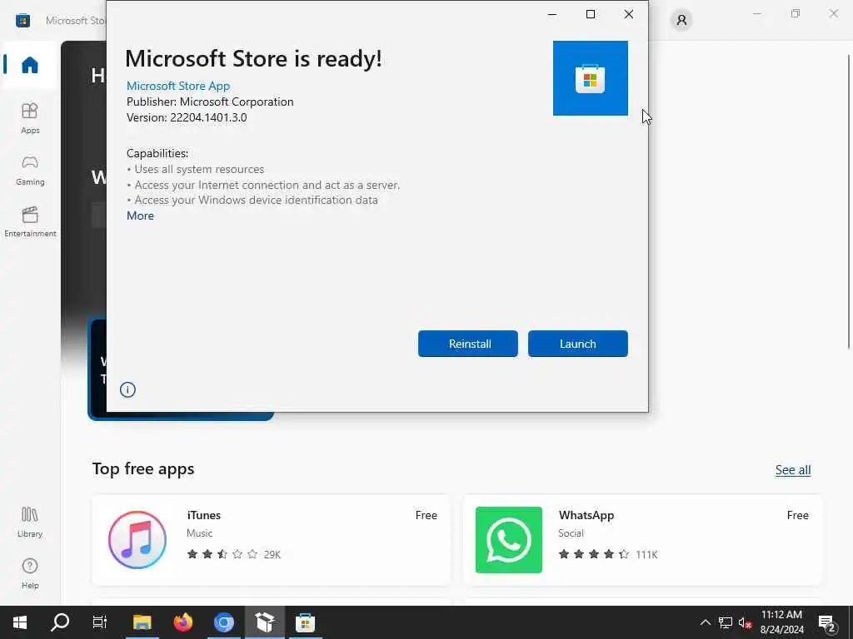
Task: Click the iTunes app icon
Action: [137, 540]
